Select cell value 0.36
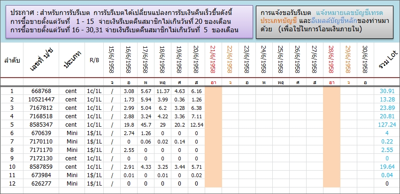Image resolution: width=400 pixels, height=194 pixels. pyautogui.click(x=180, y=100)
